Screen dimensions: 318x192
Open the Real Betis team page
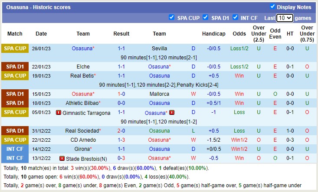point(83,76)
